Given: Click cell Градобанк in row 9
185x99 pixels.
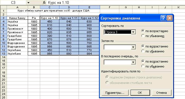Looking at the screenshot, I should coord(17,39).
